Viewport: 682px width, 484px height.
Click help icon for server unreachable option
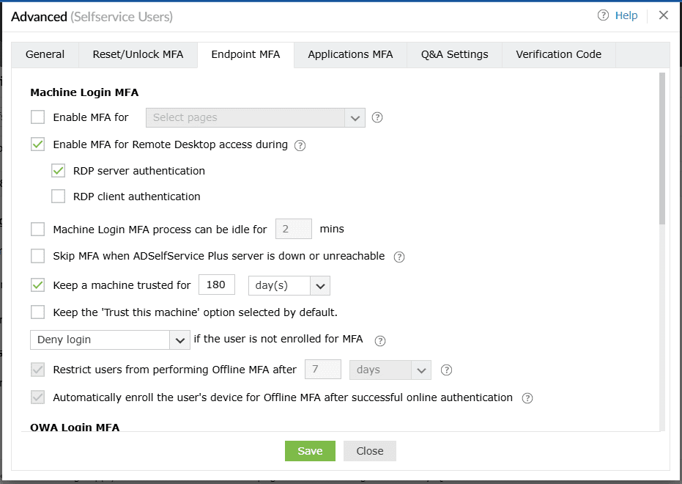pos(399,257)
